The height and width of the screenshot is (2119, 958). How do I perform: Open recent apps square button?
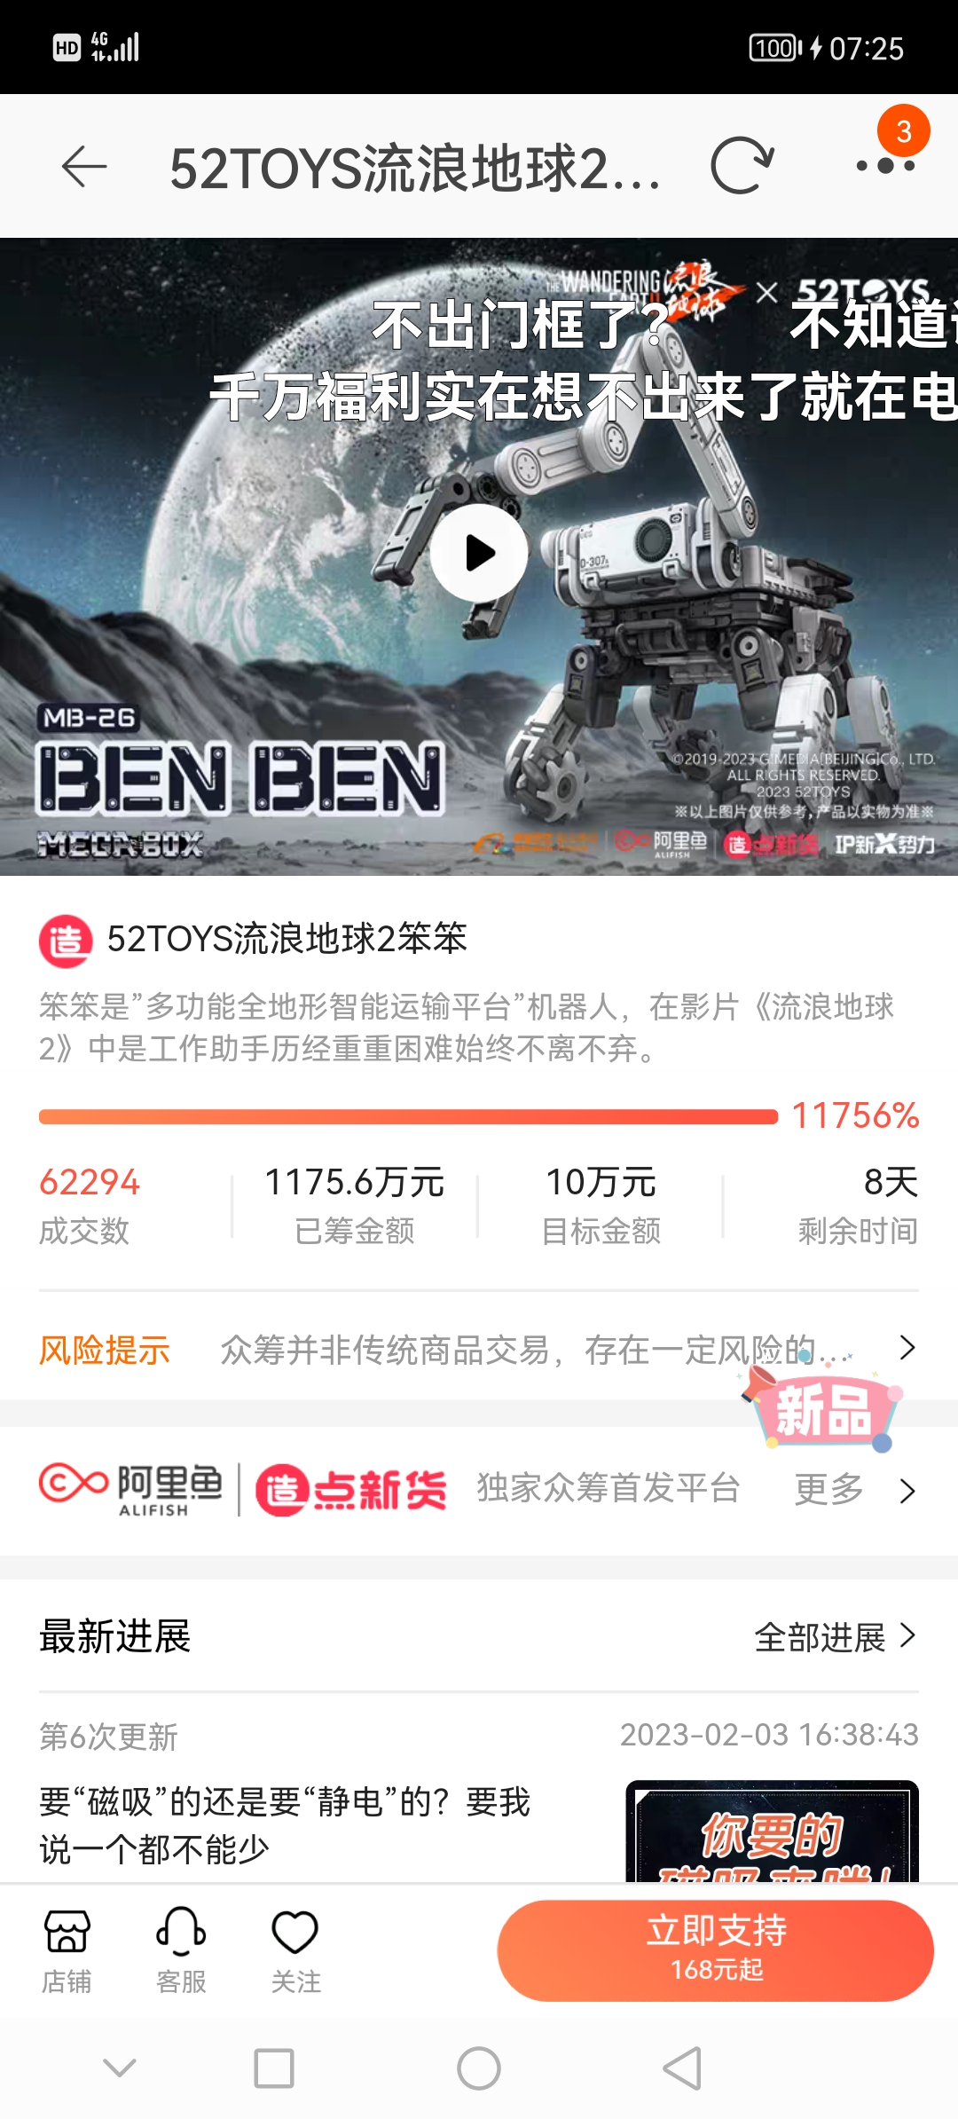[274, 2068]
